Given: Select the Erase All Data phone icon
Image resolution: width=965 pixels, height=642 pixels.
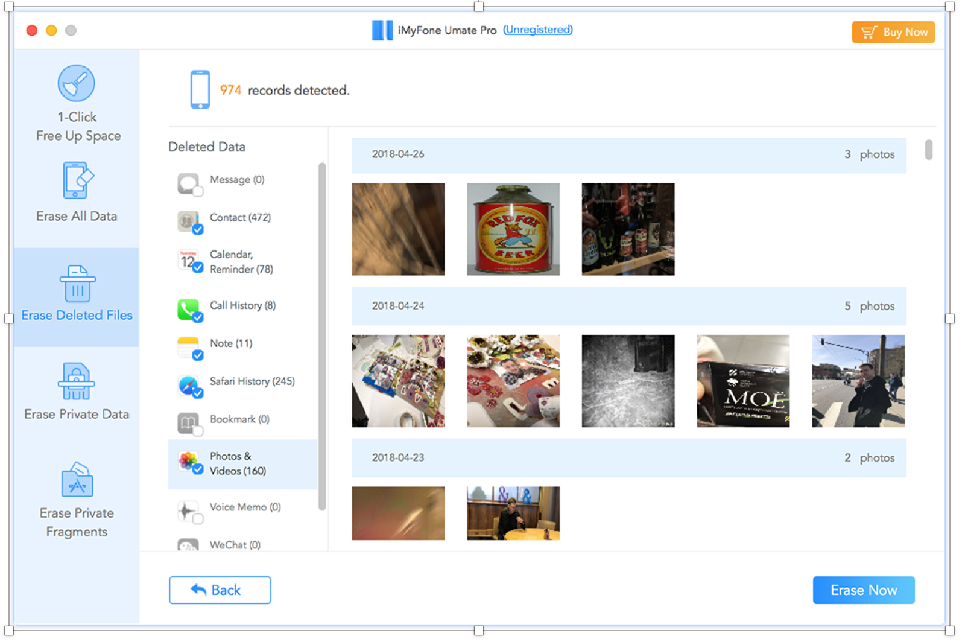Looking at the screenshot, I should point(78,180).
